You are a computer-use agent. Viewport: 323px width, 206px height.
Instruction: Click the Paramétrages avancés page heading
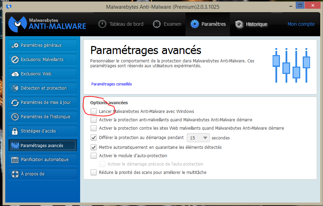pos(146,50)
